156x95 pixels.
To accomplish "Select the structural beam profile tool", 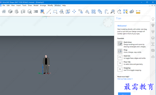I will (x=36, y=12).
